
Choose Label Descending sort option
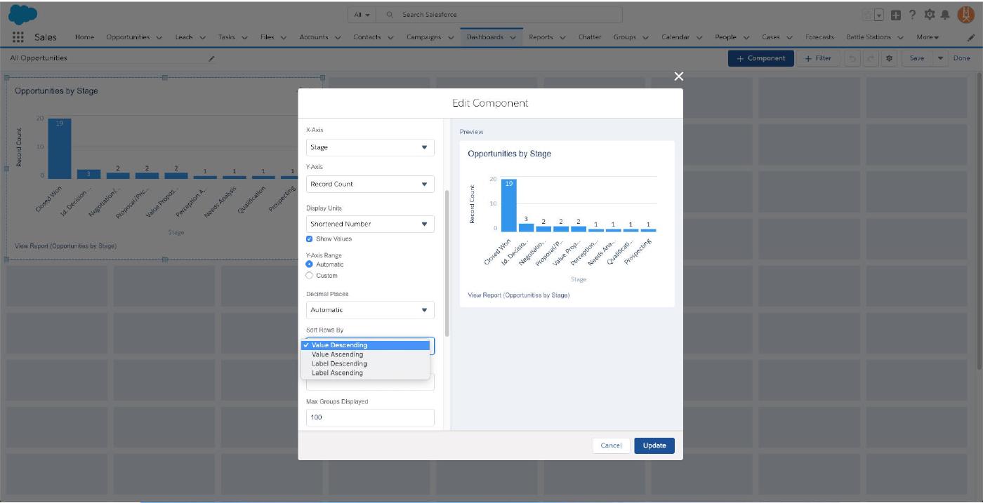(339, 363)
